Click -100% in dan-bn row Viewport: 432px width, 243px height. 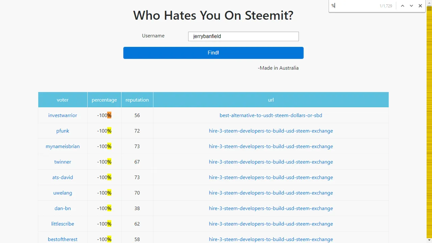[104, 209]
